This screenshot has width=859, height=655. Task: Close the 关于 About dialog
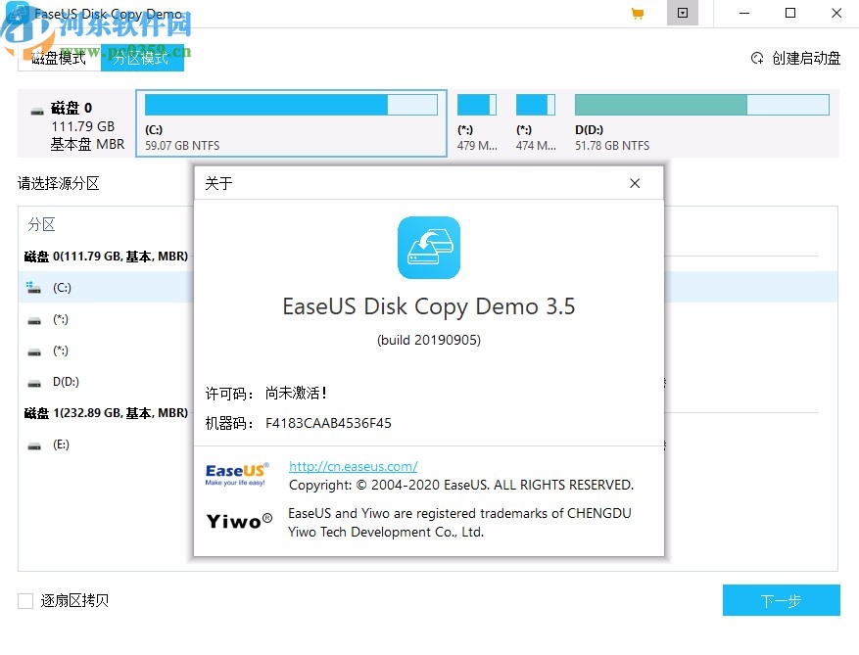(635, 183)
